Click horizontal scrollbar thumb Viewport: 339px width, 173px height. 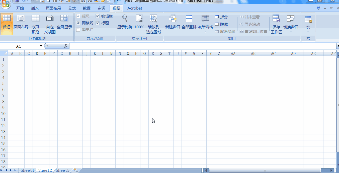tap(265, 170)
